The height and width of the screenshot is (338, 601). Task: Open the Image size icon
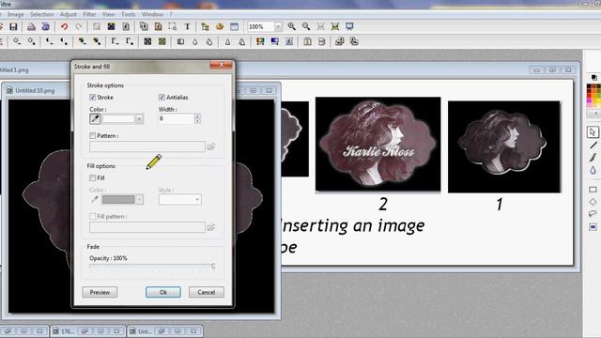(144, 26)
